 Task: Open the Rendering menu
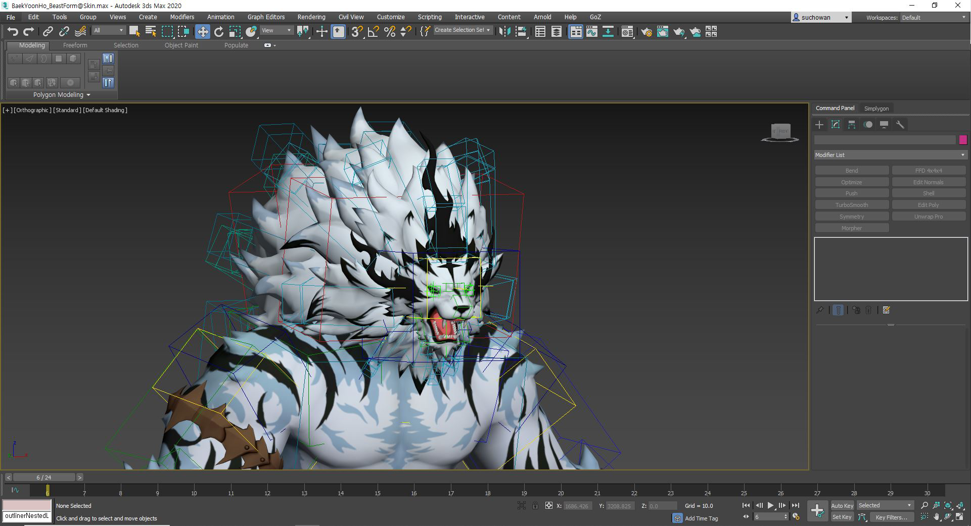(311, 17)
